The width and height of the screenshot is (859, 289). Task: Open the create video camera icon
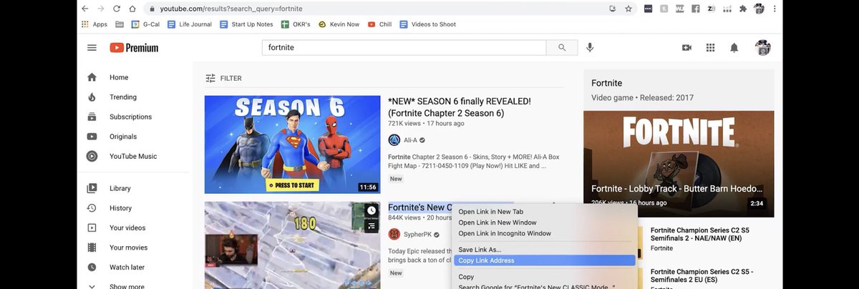pyautogui.click(x=686, y=48)
